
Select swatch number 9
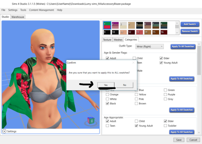tap(107, 32)
